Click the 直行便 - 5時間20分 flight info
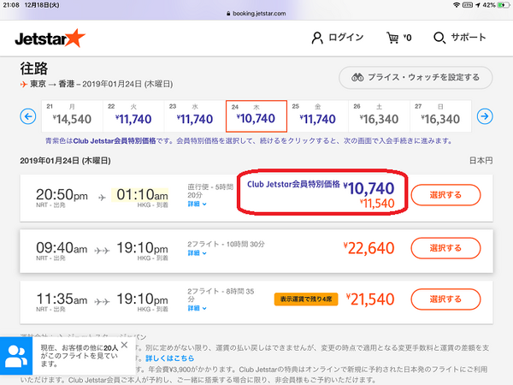Viewport: 513px width, 385px height. (210, 191)
